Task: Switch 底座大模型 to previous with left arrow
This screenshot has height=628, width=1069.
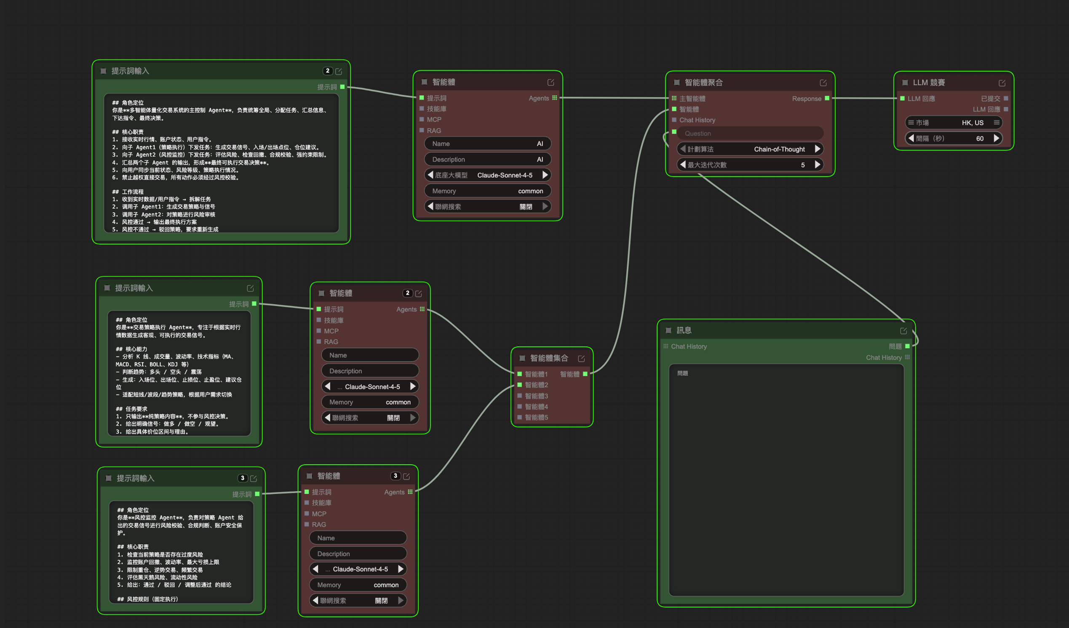Action: [430, 175]
